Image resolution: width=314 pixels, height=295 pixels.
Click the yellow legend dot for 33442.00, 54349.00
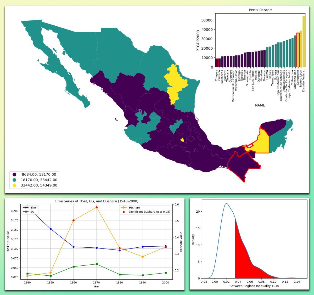[x=14, y=185]
